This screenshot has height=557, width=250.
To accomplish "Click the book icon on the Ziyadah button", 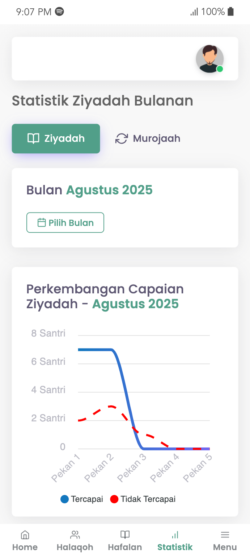I will point(34,138).
